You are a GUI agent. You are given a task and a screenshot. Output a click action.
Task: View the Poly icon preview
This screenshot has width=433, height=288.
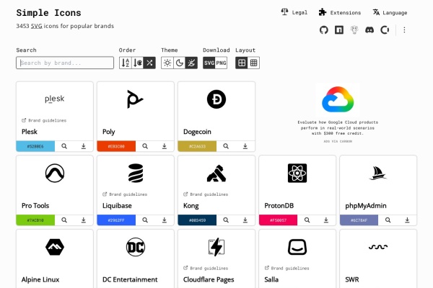(145, 146)
